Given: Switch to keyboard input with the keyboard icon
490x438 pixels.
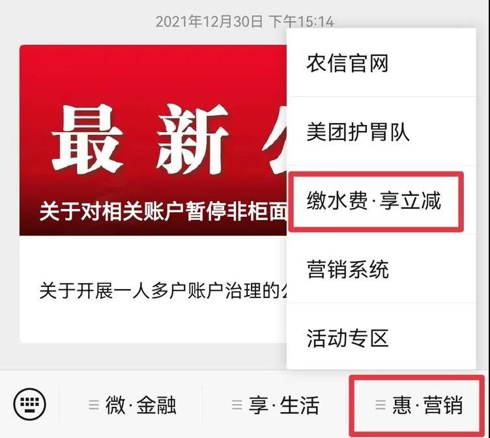Looking at the screenshot, I should (30, 404).
